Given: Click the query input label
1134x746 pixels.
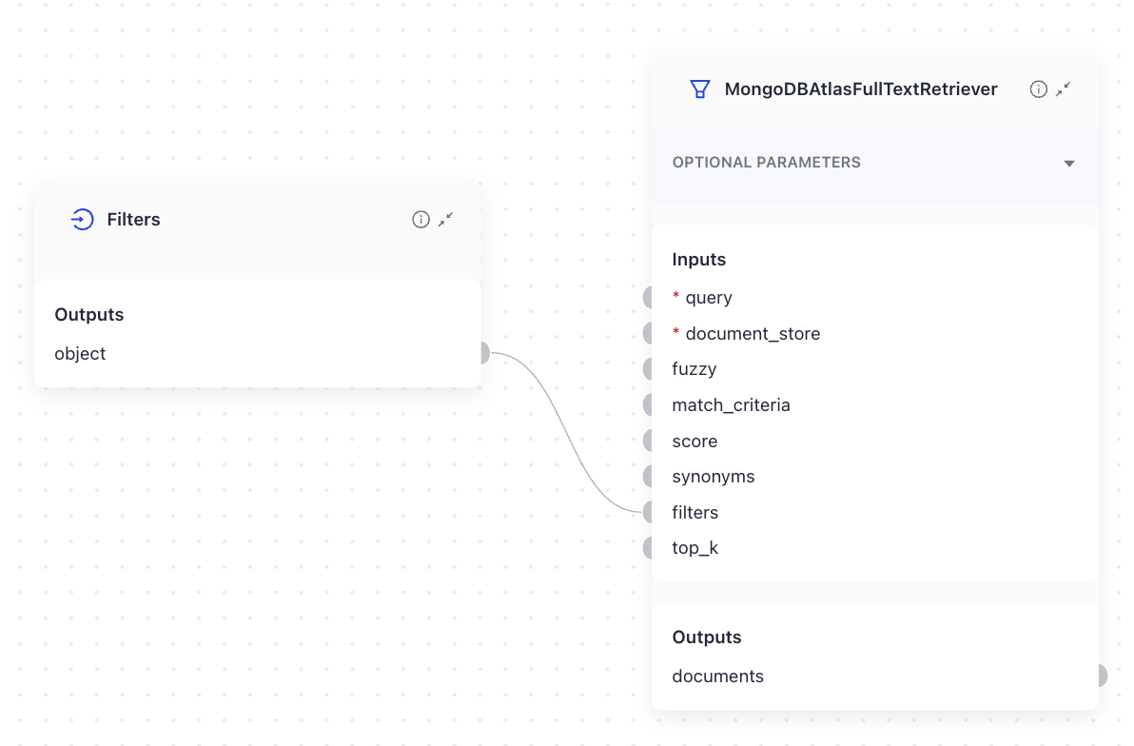Looking at the screenshot, I should tap(709, 298).
